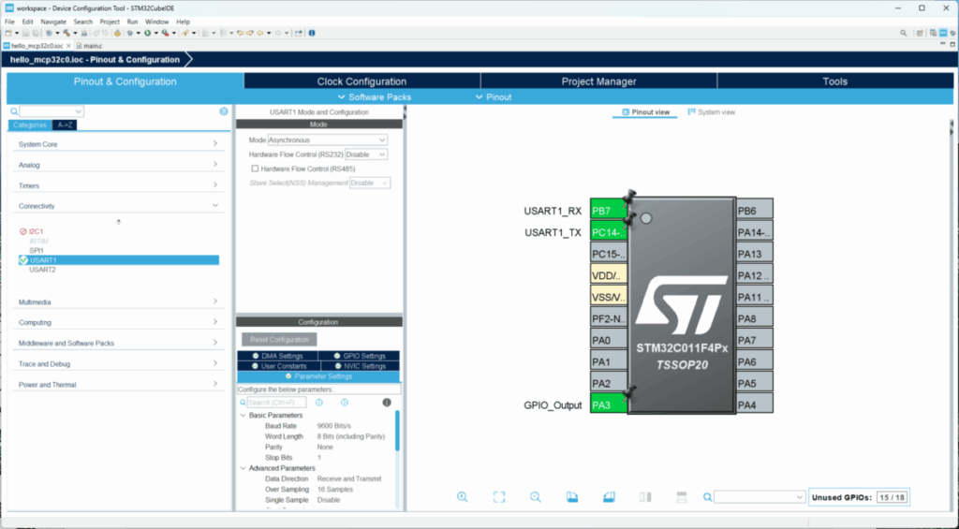
Task: Click the zoom in icon below pinout
Action: 463,496
